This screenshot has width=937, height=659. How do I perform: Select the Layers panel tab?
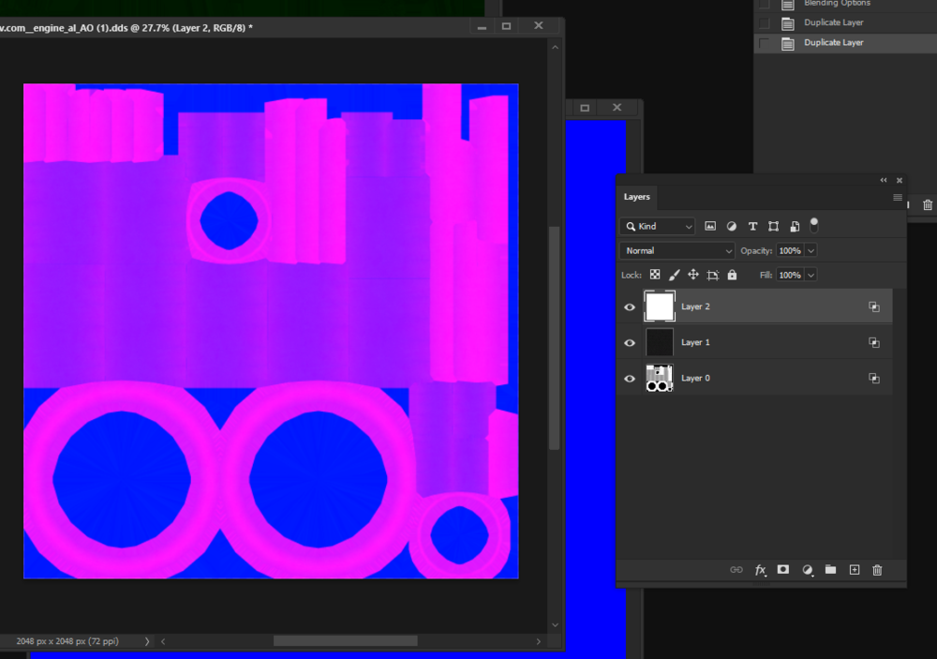click(x=637, y=198)
